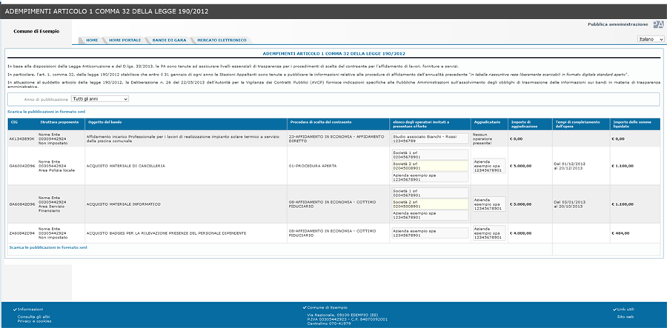
Task: Click the PA logo icon
Action: [658, 24]
